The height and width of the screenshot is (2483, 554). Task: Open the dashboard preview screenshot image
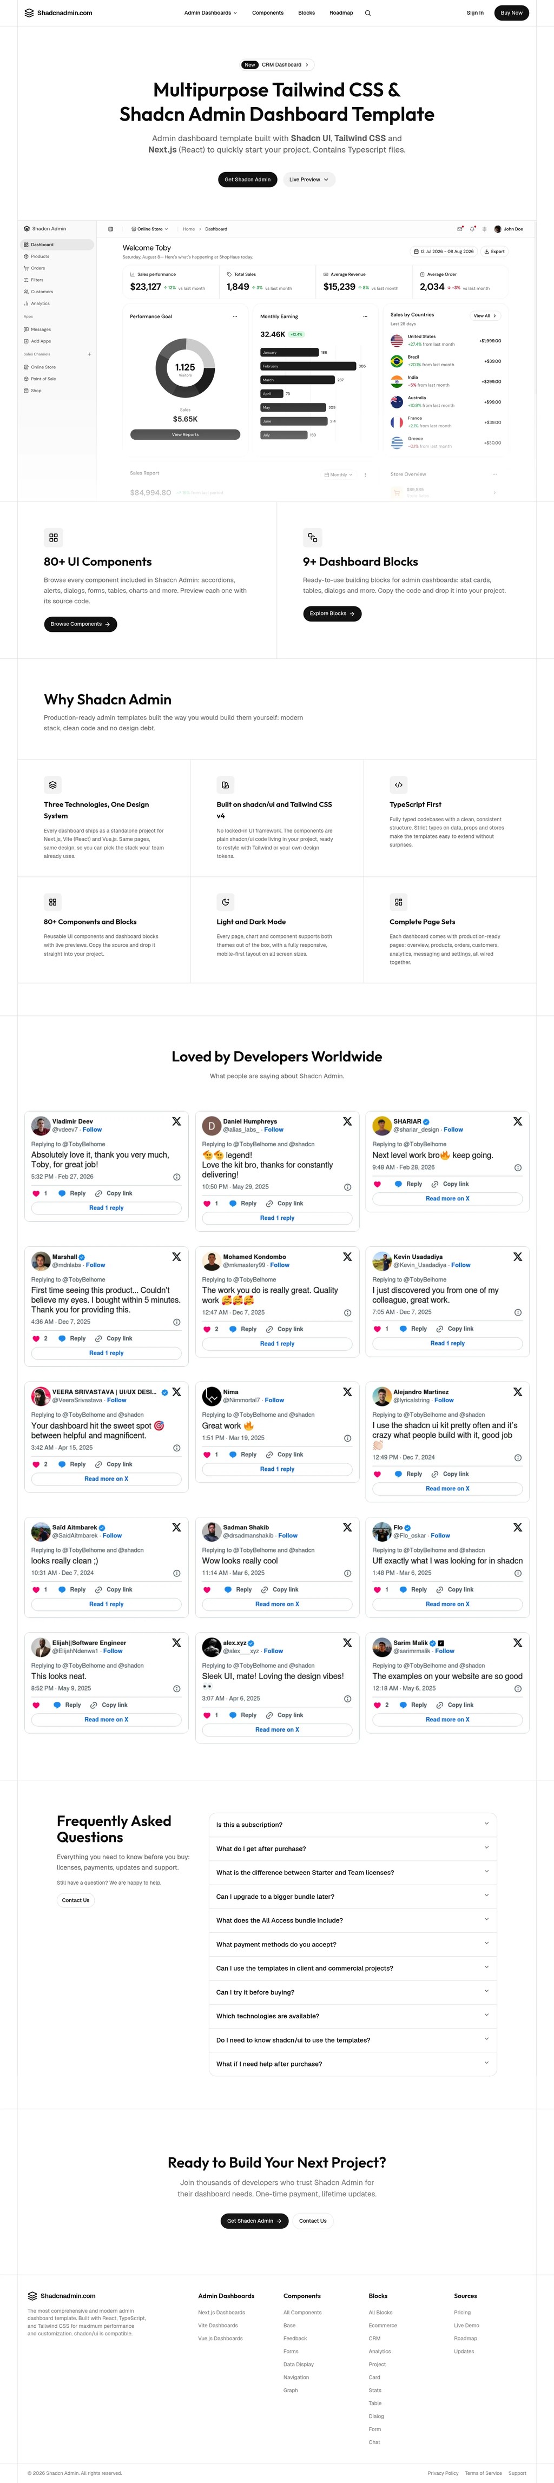276,361
